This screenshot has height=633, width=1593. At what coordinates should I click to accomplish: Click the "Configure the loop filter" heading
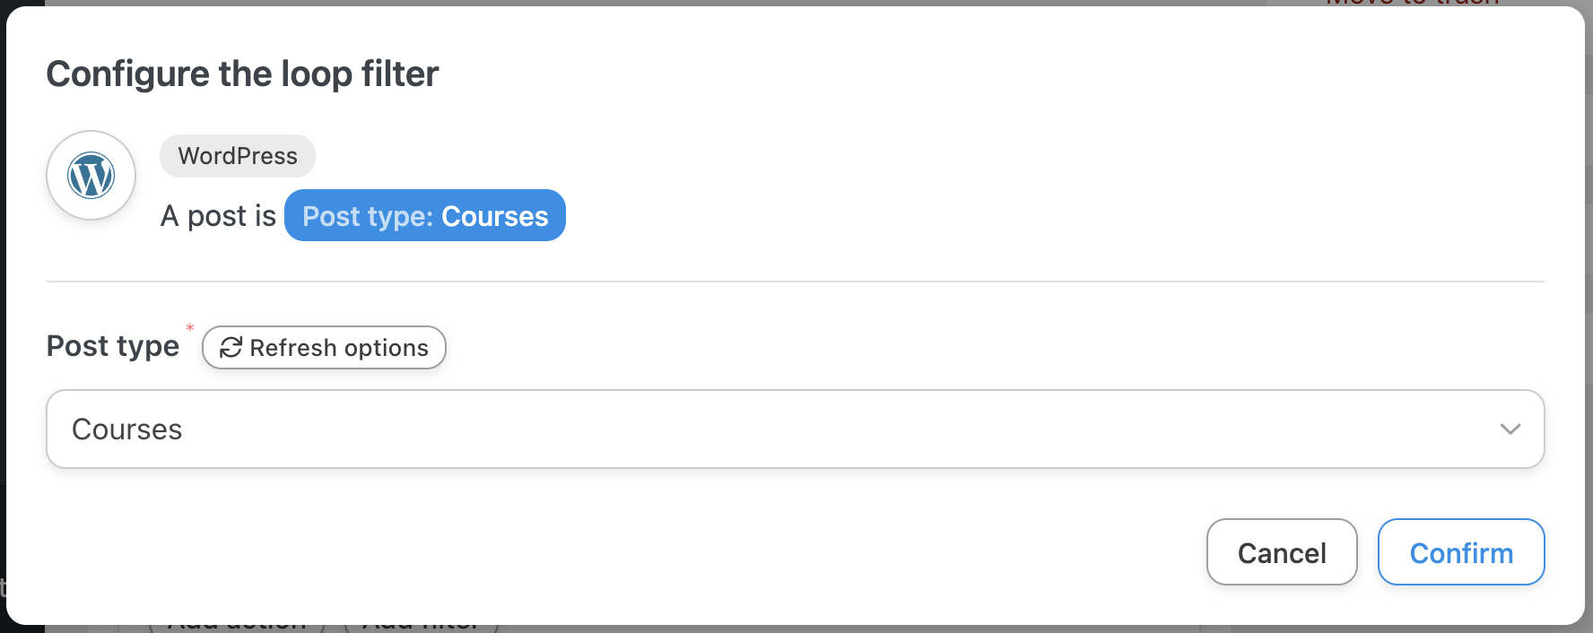click(242, 74)
